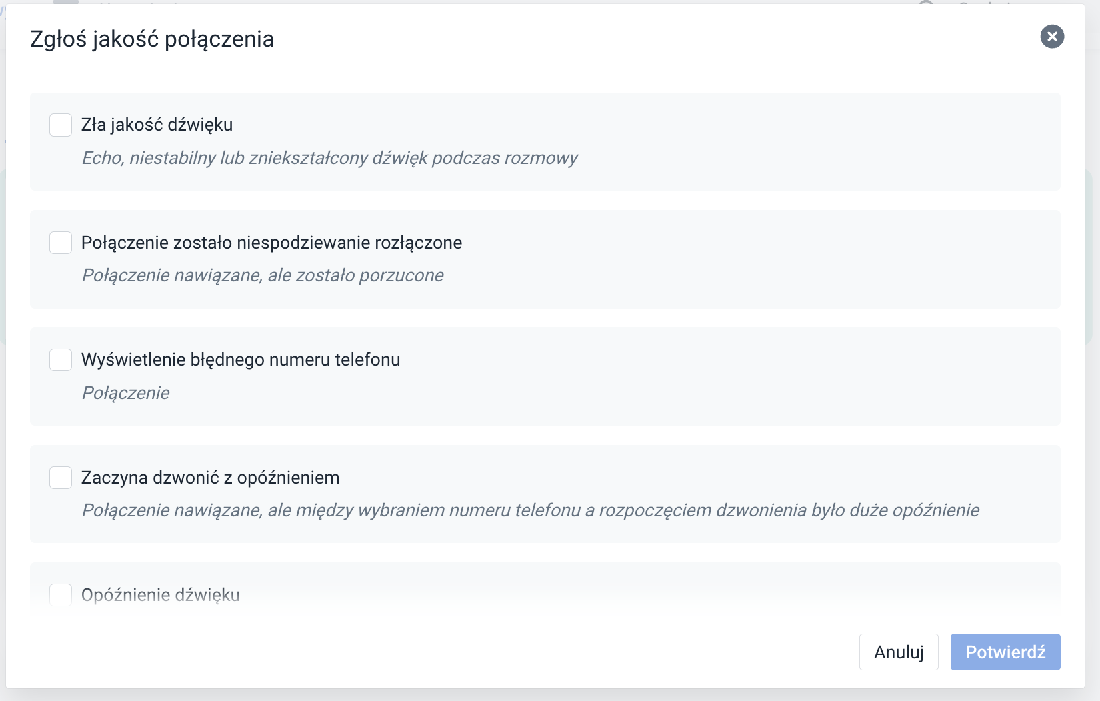Screen dimensions: 1100x701
Task: Click the "Wyświetlenie błędnego numeru telefonu" label
Action: pyautogui.click(x=240, y=359)
